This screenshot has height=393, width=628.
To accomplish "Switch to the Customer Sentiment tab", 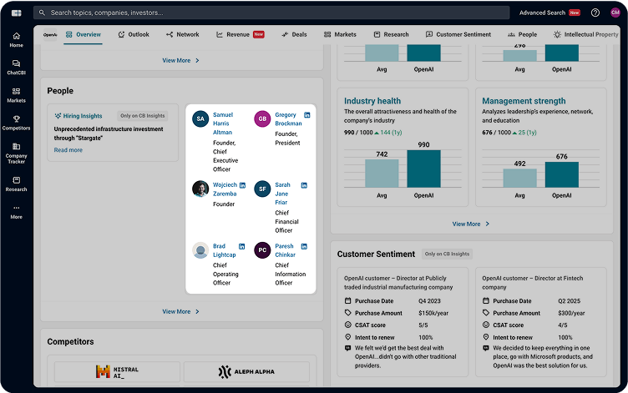I will coord(458,34).
